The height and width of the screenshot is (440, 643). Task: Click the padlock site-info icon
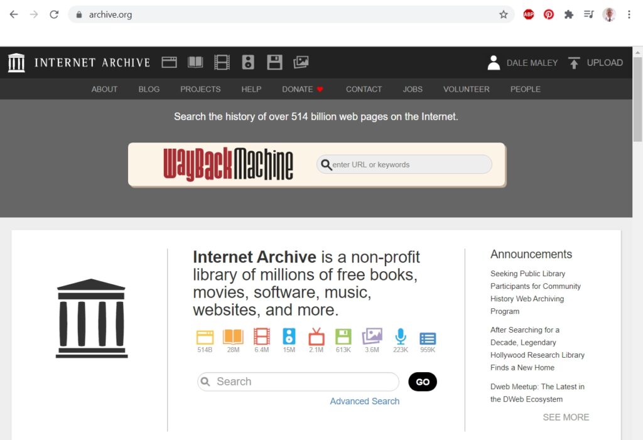79,15
